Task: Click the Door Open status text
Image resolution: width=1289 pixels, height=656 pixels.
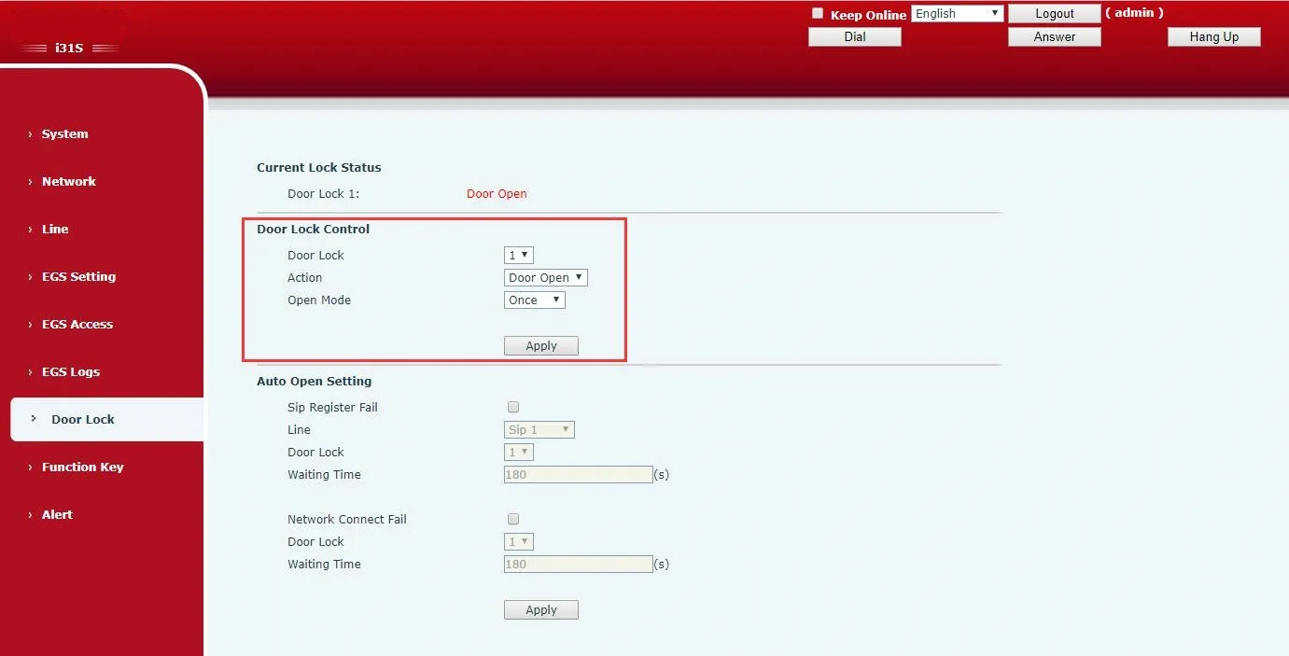Action: (x=497, y=193)
